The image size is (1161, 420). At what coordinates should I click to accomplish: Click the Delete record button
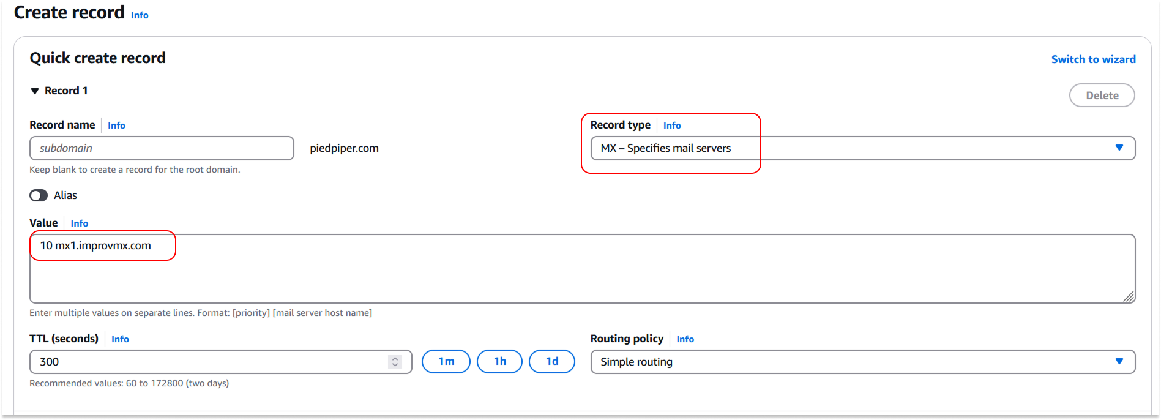1101,96
